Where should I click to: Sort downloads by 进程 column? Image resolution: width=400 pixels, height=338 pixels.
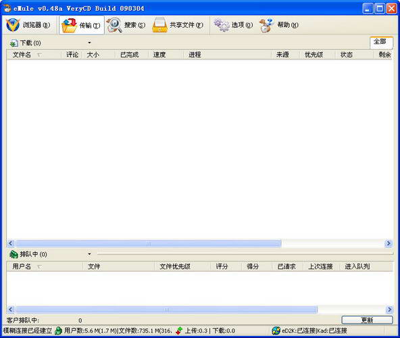tap(227, 55)
